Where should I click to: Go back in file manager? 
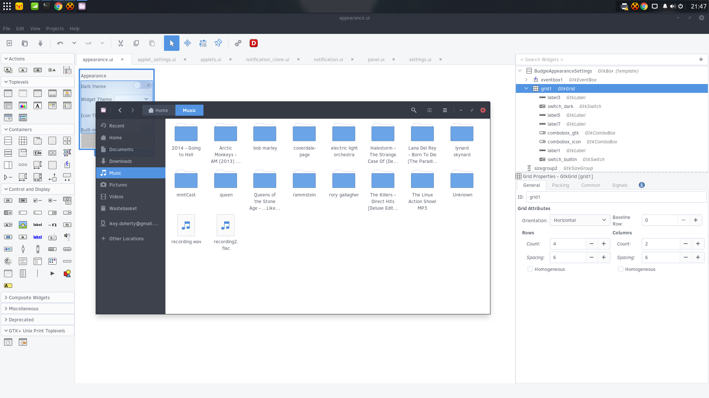point(120,110)
